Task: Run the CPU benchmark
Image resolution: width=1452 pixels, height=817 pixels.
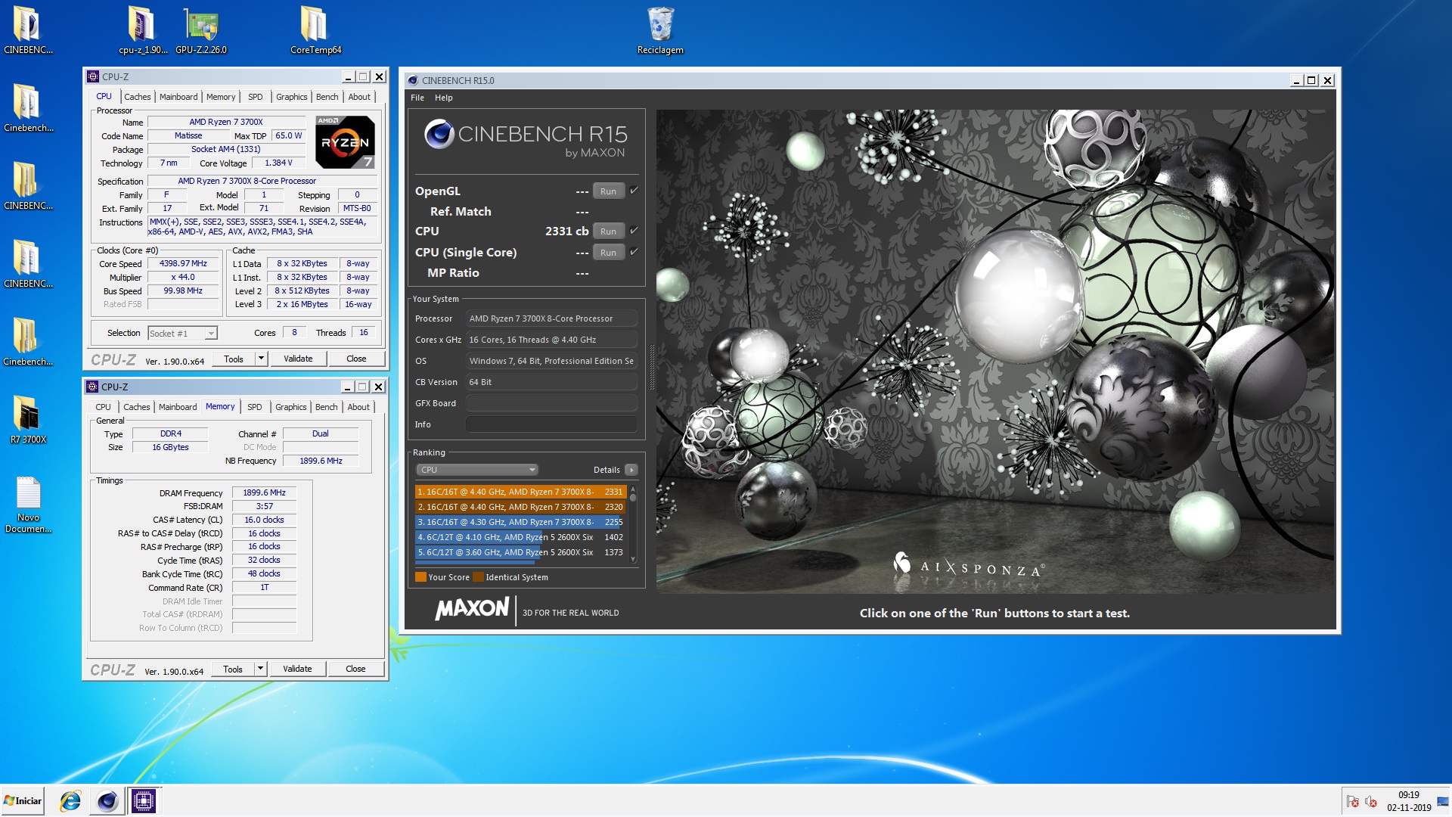Action: (x=608, y=231)
